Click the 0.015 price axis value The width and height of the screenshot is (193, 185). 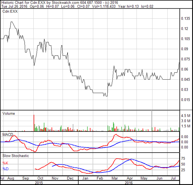[x=185, y=100]
